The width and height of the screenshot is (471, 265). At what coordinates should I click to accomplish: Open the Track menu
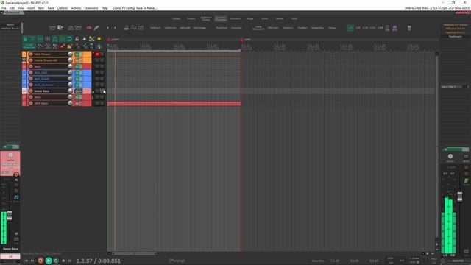point(51,8)
